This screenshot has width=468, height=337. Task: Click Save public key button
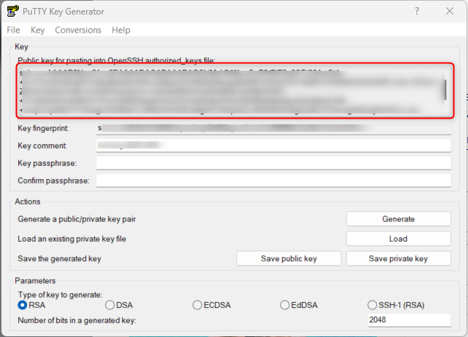click(289, 258)
